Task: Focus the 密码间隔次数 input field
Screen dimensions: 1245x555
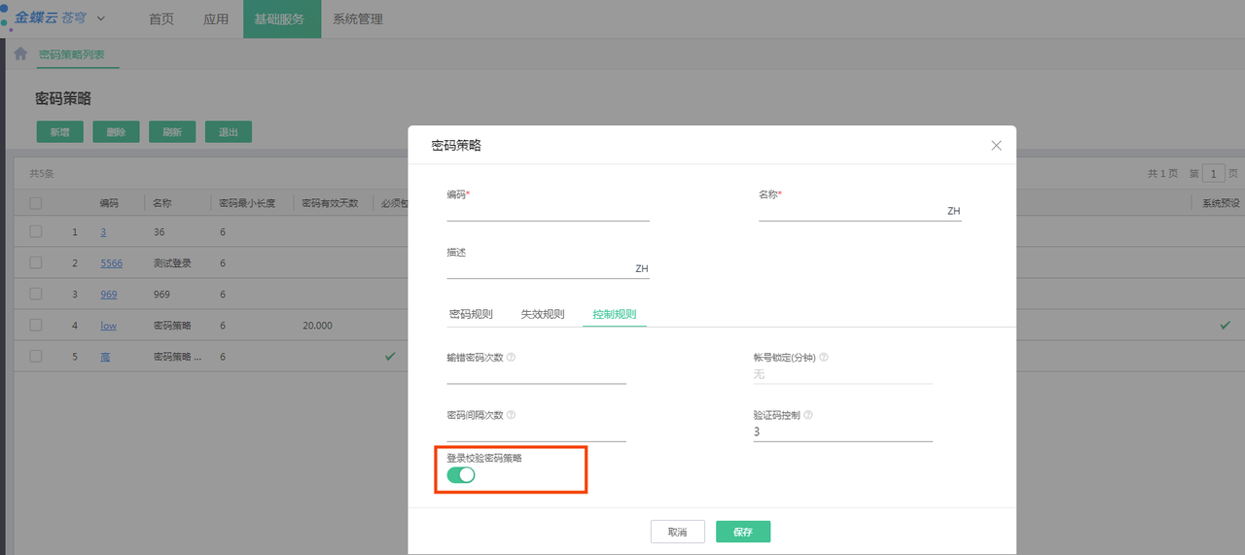Action: [x=536, y=433]
